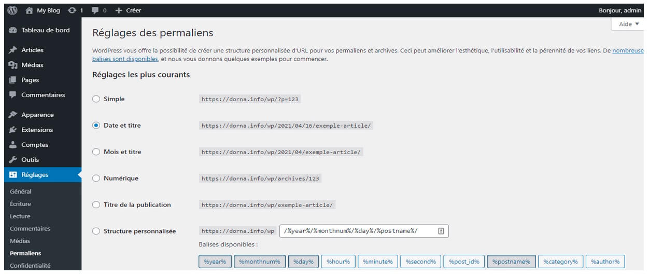Click the archives/123 example URL
The width and height of the screenshot is (649, 276).
[x=260, y=178]
